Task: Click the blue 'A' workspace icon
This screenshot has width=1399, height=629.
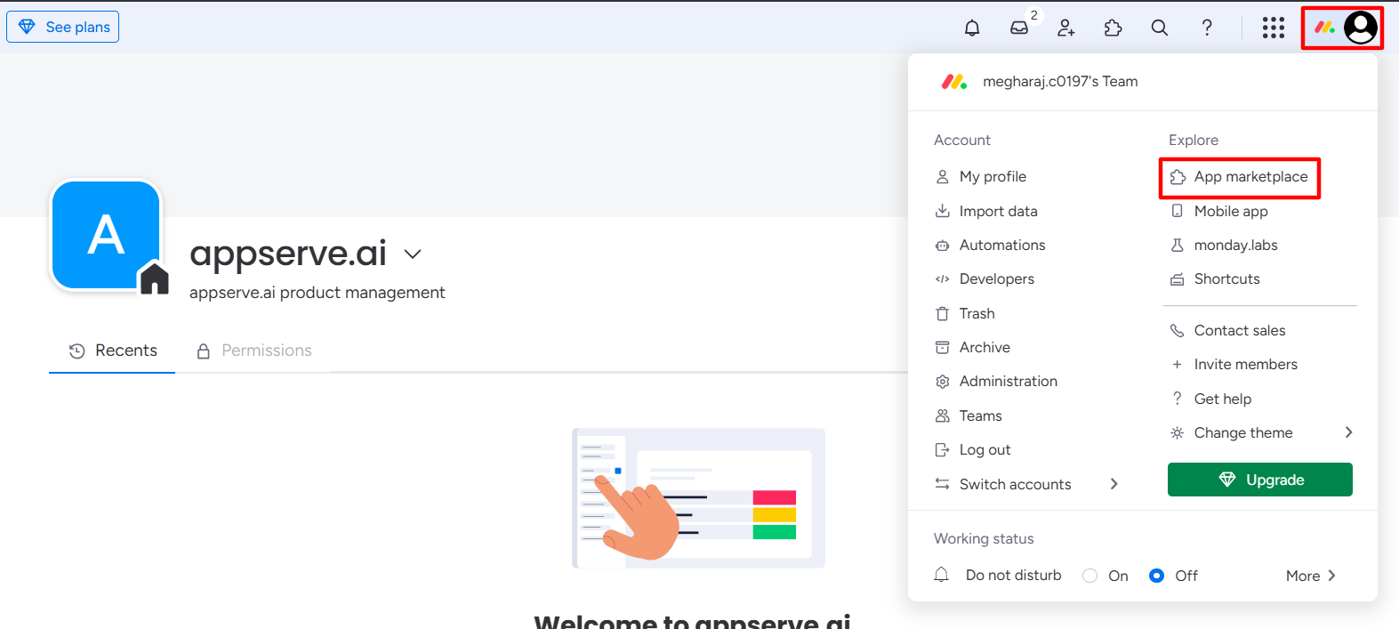Action: [107, 235]
